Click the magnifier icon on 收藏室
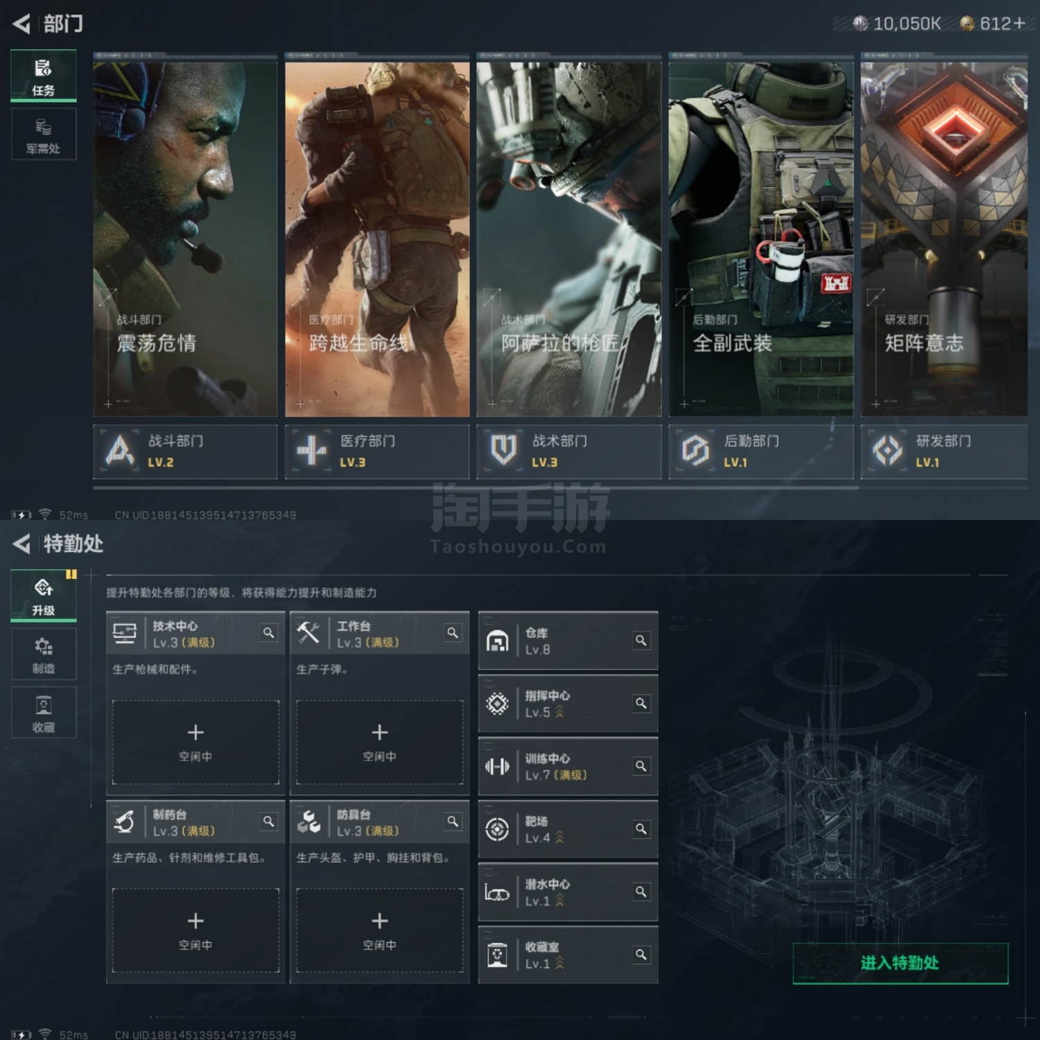The height and width of the screenshot is (1040, 1040). (x=641, y=955)
